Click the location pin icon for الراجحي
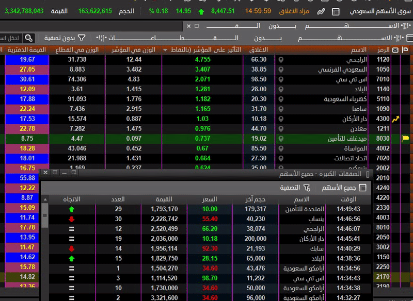The image size is (413, 301). (281, 60)
